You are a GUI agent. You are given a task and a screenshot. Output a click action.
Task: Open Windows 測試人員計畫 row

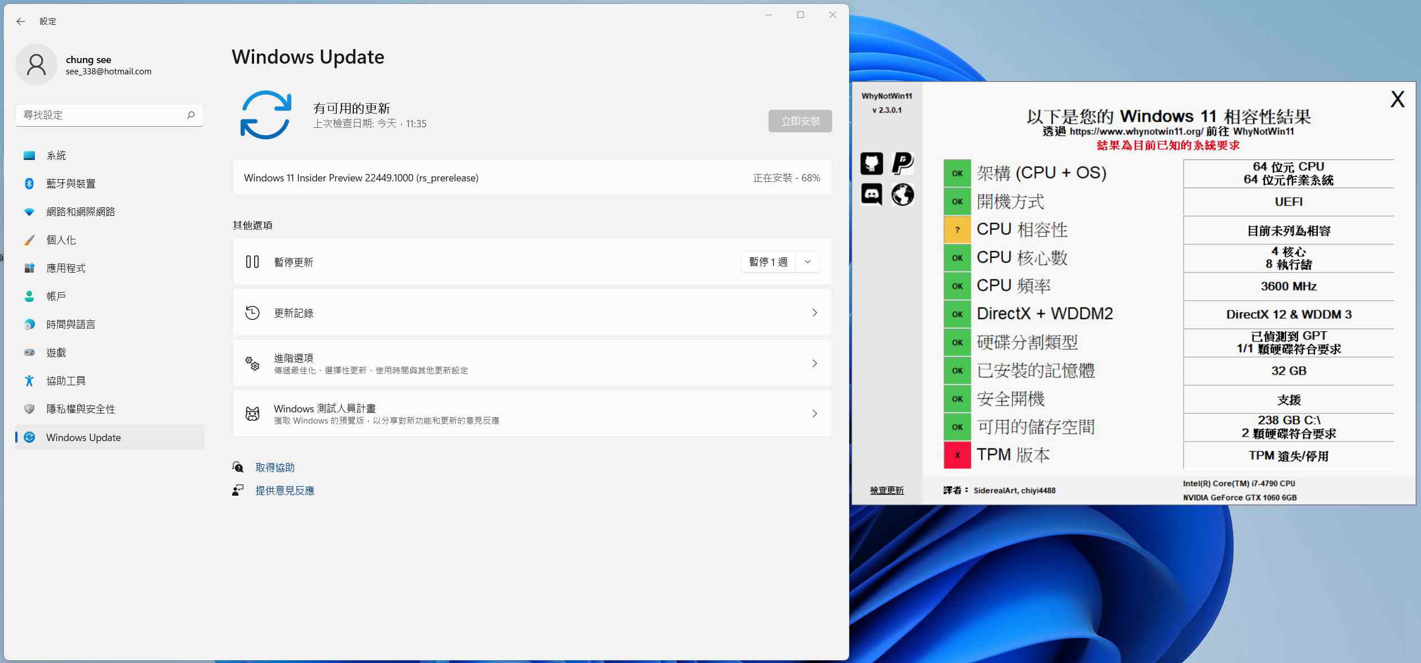click(x=532, y=413)
